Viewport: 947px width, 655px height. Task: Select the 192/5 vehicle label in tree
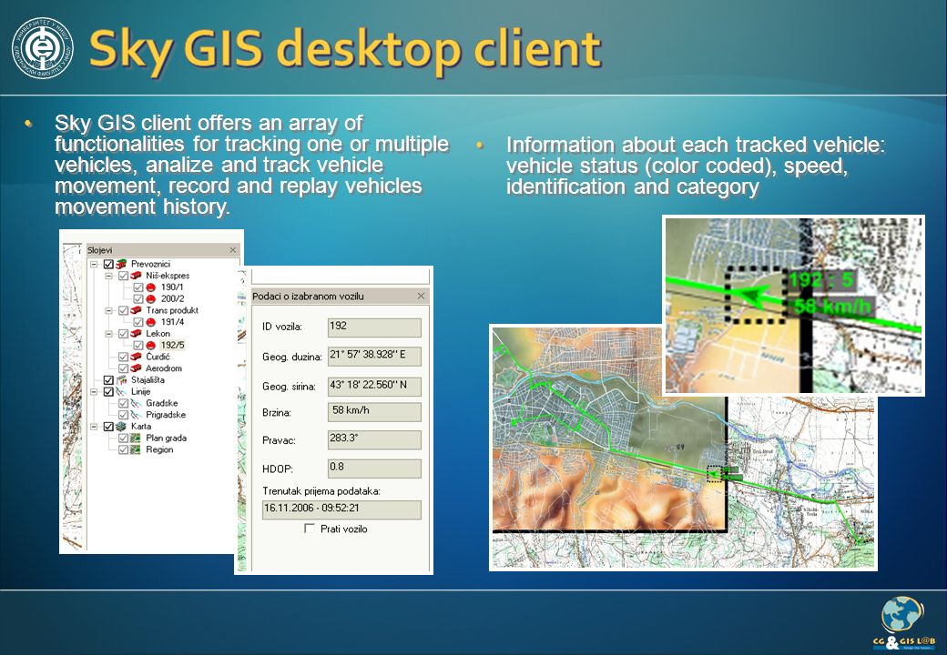173,345
